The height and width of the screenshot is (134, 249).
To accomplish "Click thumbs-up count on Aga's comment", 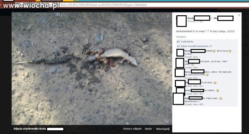I will tap(202, 104).
